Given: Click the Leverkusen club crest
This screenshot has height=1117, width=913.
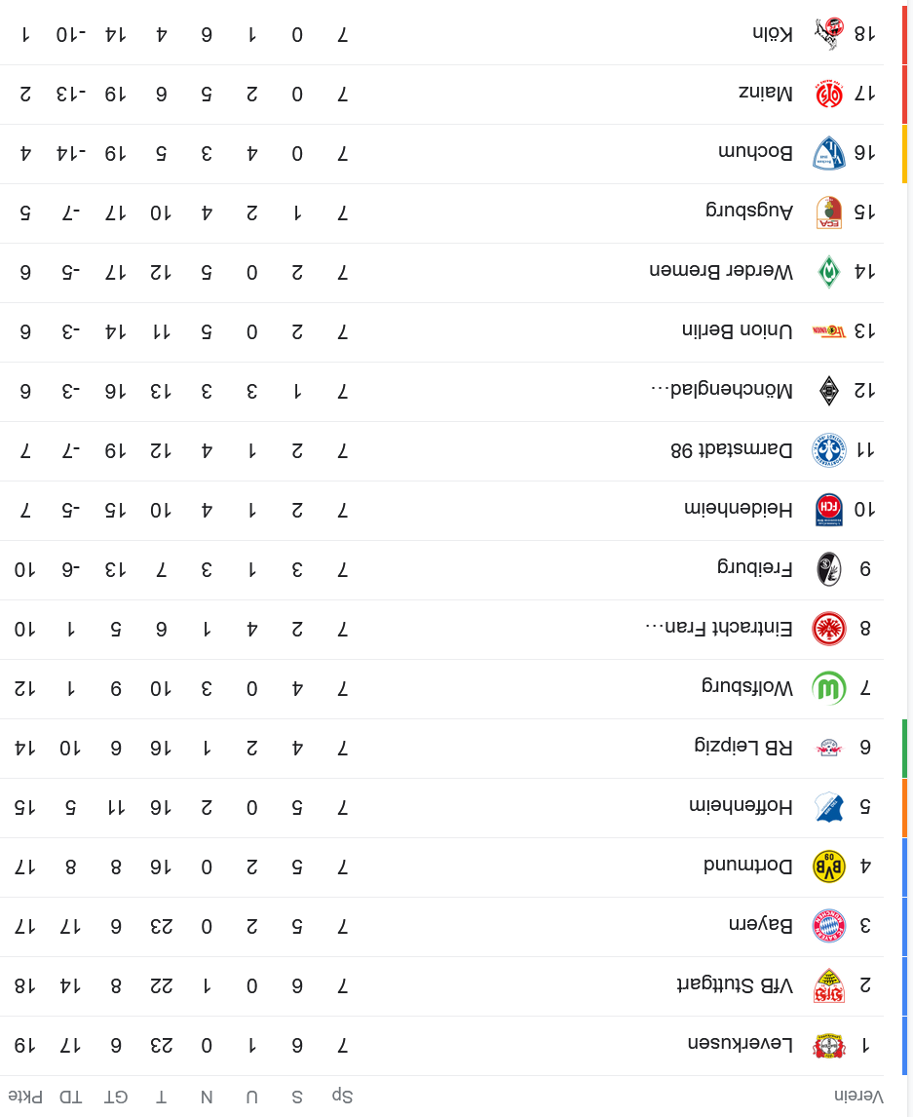Looking at the screenshot, I should pos(829,1046).
